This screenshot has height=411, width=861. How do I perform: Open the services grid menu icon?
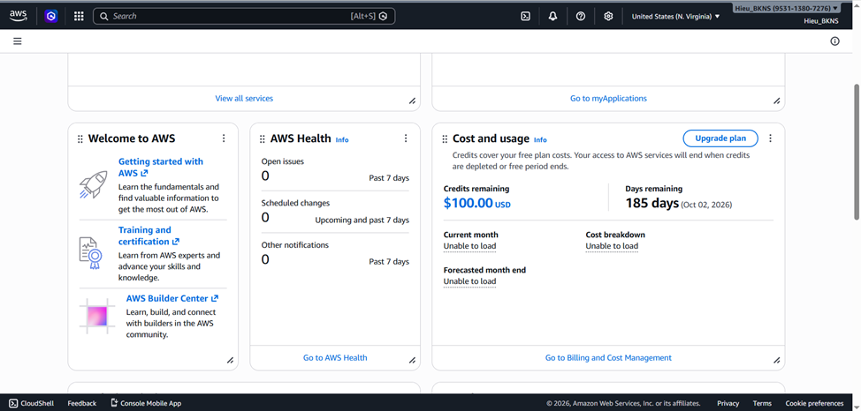click(x=79, y=17)
